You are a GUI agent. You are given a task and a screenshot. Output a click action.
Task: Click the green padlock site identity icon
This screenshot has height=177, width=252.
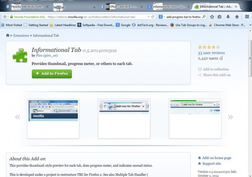coord(11,17)
